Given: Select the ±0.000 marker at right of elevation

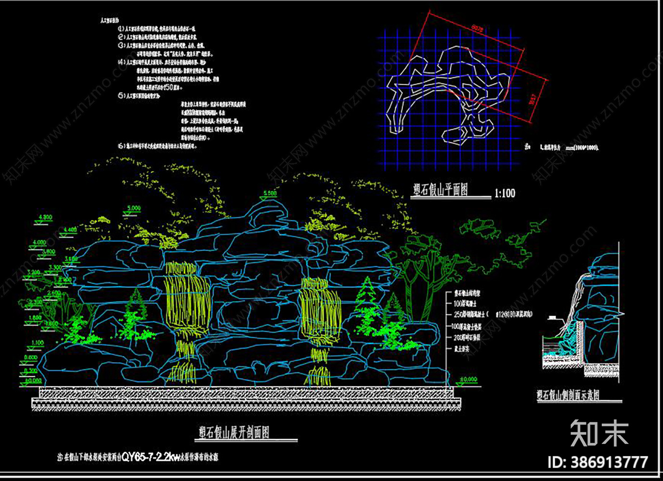Looking at the screenshot, I should [x=468, y=380].
